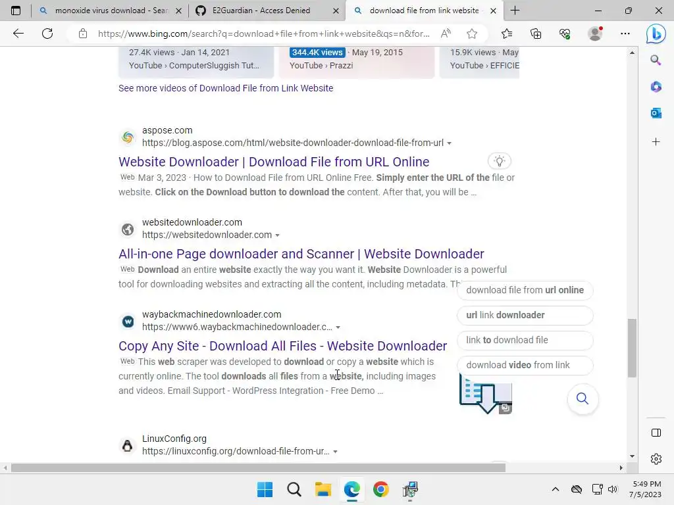Open Windows Start menu
Screen dimensions: 674x505
pyautogui.click(x=265, y=489)
